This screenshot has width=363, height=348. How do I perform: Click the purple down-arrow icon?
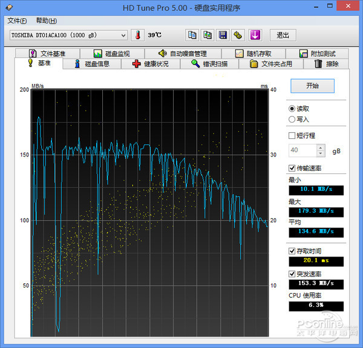point(255,35)
